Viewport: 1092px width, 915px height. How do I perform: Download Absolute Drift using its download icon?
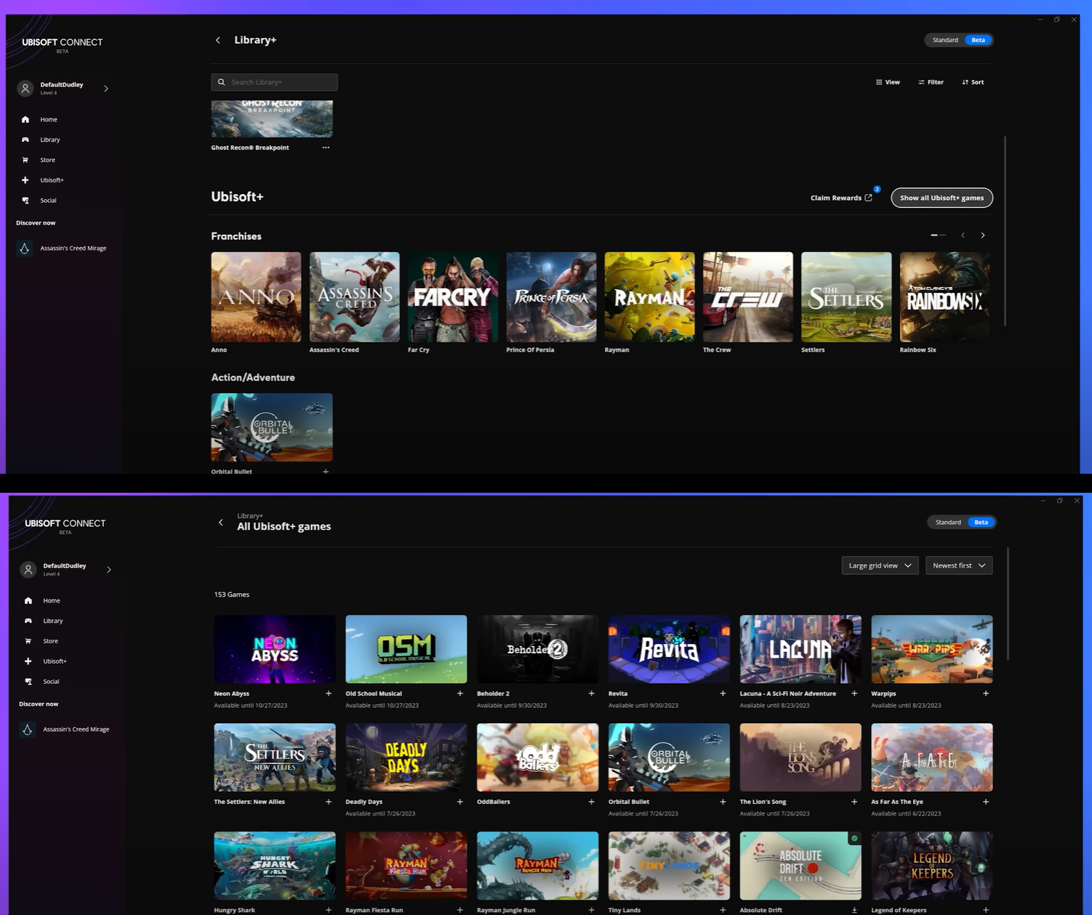click(854, 910)
